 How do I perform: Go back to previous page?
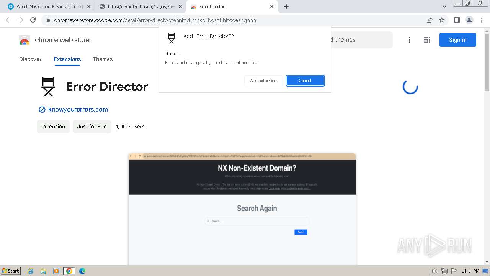pos(8,20)
